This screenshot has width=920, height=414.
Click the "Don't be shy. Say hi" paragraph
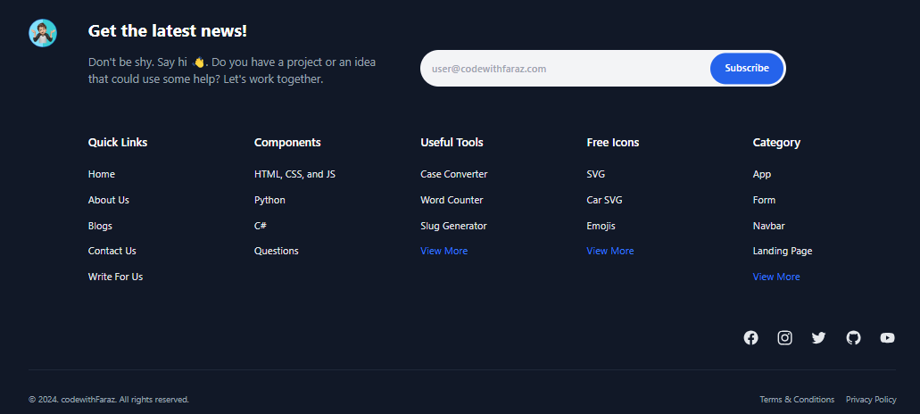pyautogui.click(x=232, y=70)
